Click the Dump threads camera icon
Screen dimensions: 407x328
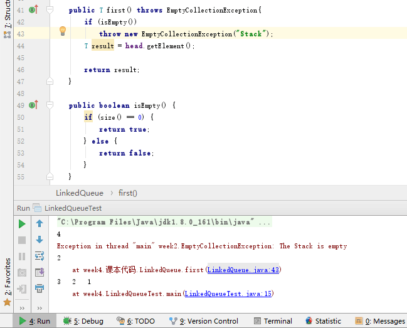[x=22, y=273]
